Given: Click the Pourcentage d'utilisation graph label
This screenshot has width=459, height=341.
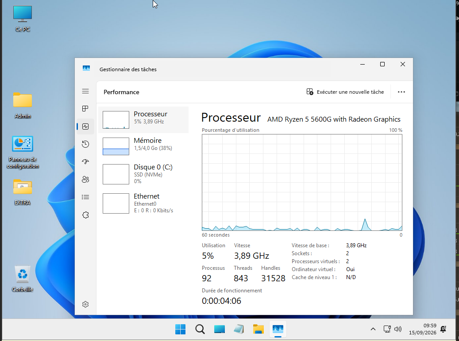Looking at the screenshot, I should pyautogui.click(x=230, y=130).
